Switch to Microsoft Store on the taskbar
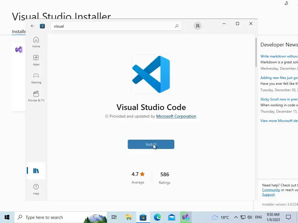Viewport: 298px width, 223px height. click(143, 217)
